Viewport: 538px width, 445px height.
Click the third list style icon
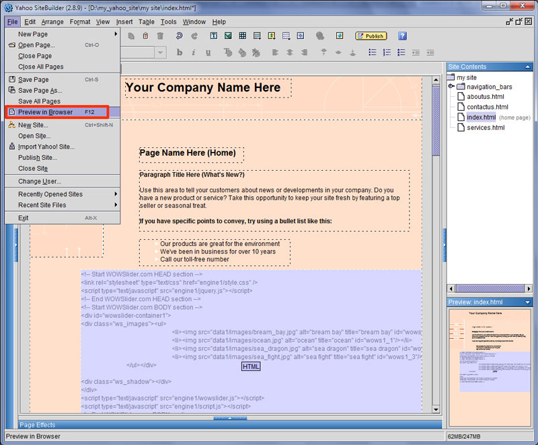point(401,52)
